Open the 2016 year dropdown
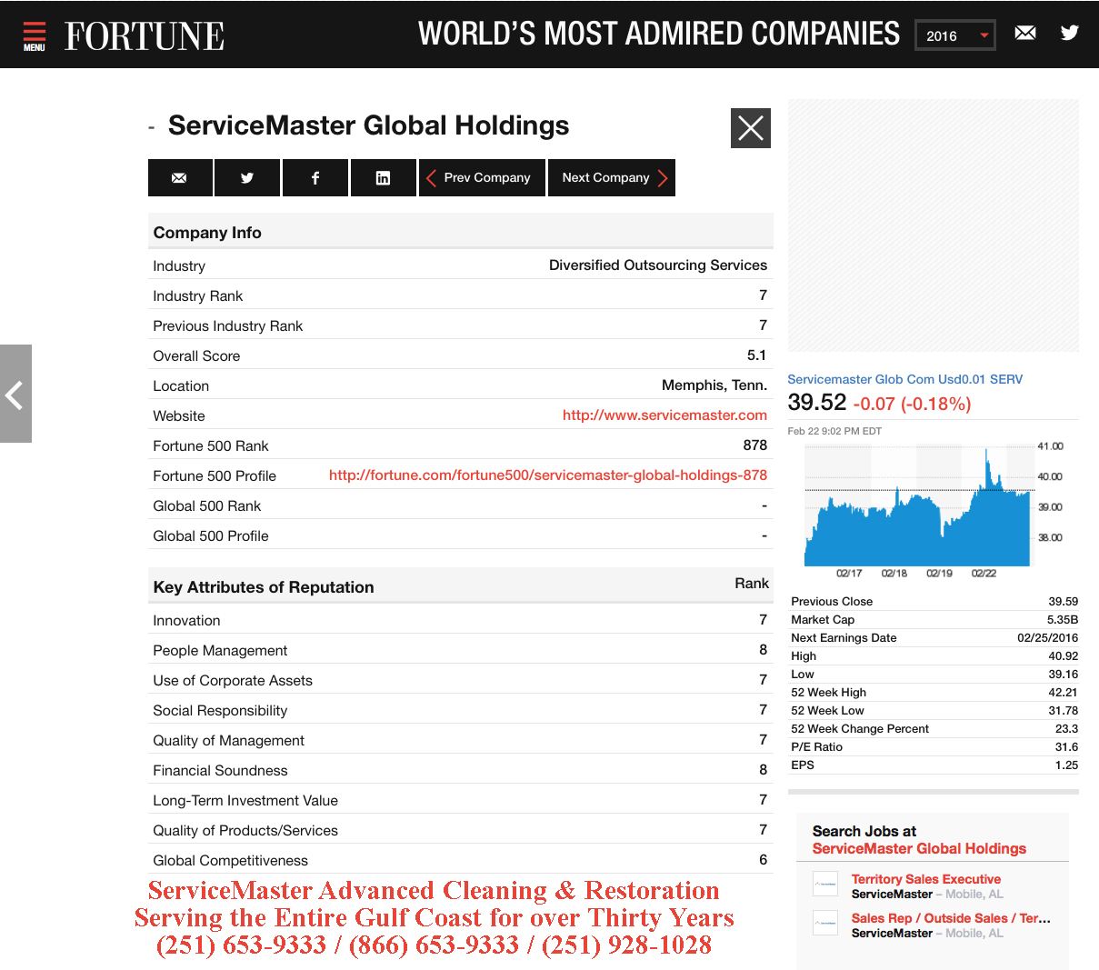This screenshot has width=1099, height=970. pyautogui.click(x=955, y=35)
